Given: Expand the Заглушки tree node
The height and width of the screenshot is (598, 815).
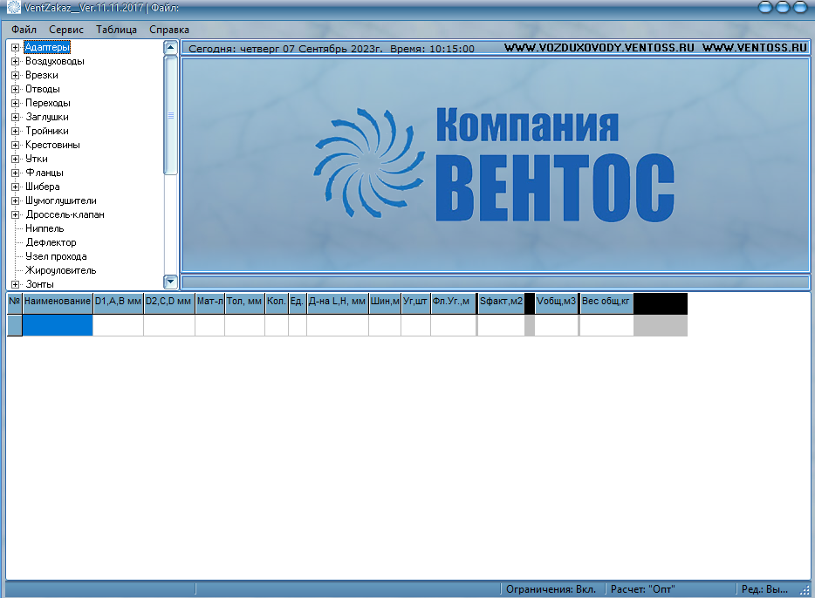Looking at the screenshot, I should pyautogui.click(x=15, y=118).
